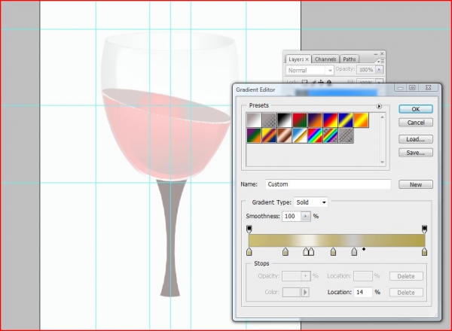Image resolution: width=452 pixels, height=331 pixels.
Task: Open the Color stop arrow menu
Action: [305, 293]
